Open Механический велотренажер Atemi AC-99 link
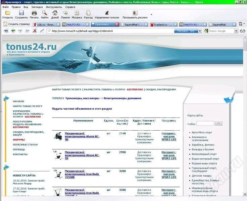 click(82, 155)
